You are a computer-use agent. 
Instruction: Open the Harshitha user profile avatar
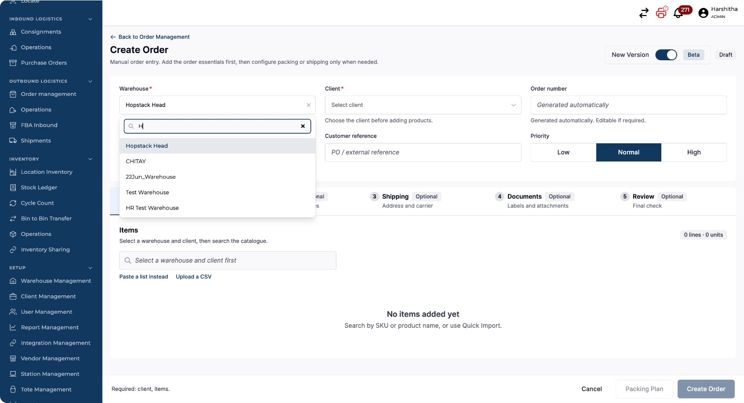tap(703, 13)
